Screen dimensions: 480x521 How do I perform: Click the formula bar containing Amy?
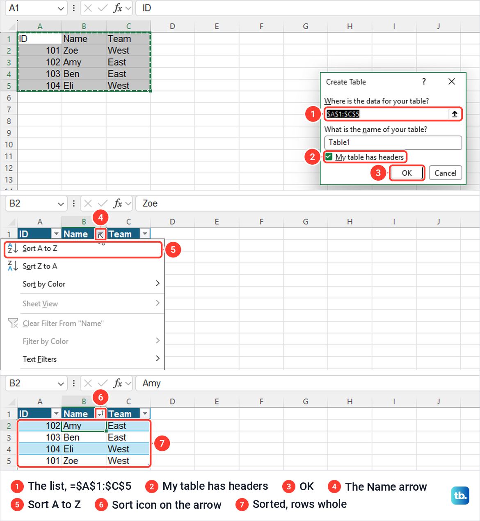[308, 383]
